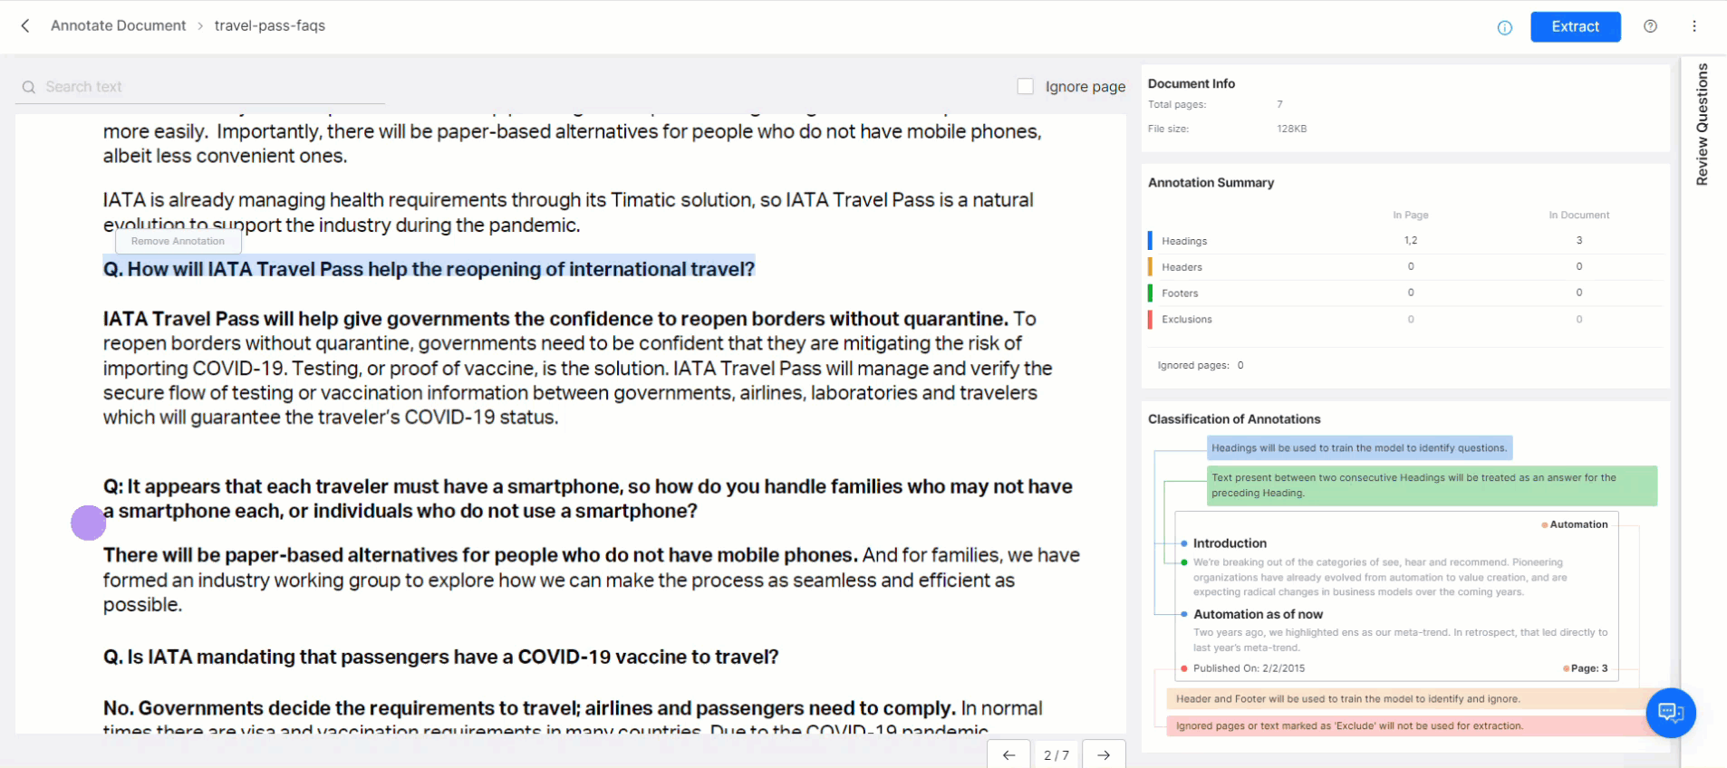This screenshot has width=1727, height=768.
Task: Go to the next page arrow
Action: (1103, 754)
